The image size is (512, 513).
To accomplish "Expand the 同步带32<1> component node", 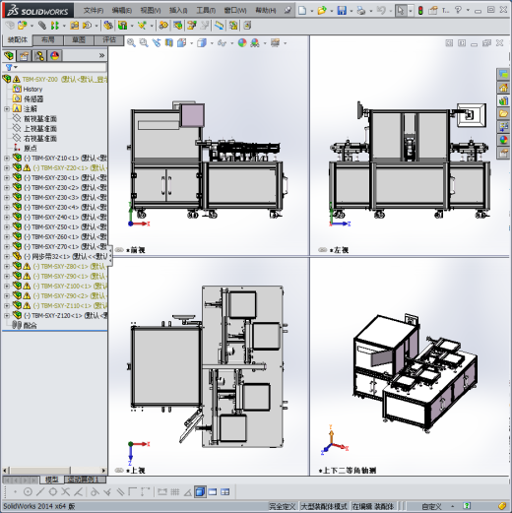I will click(x=7, y=257).
